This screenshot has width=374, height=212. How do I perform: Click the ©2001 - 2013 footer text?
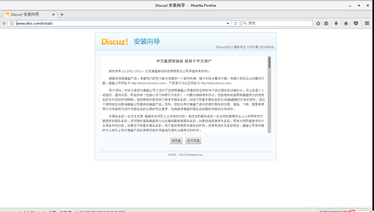pyautogui.click(x=176, y=155)
